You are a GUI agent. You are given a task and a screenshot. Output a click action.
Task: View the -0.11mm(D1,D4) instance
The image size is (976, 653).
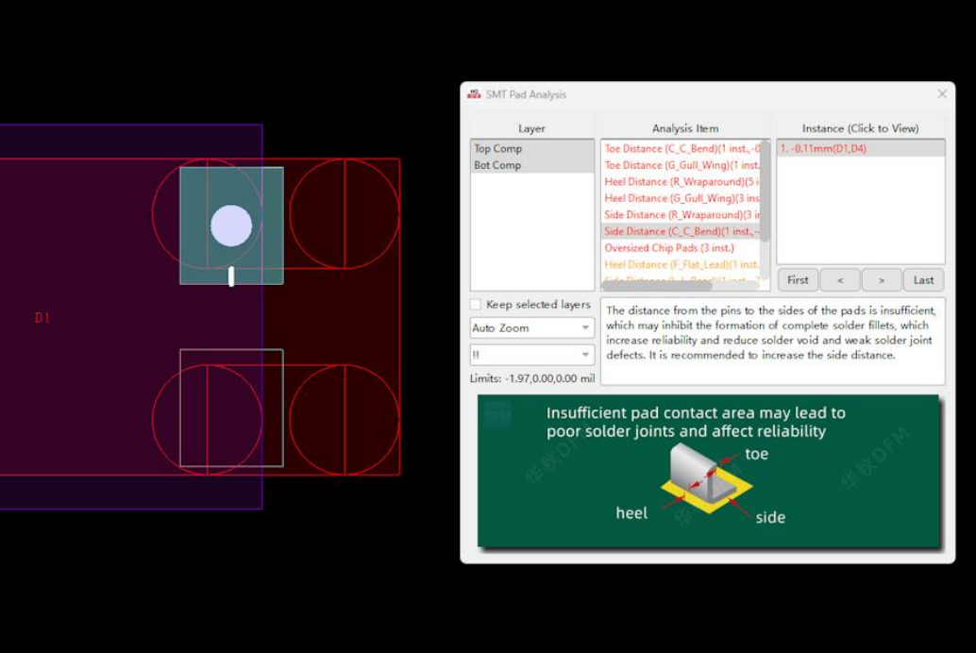pyautogui.click(x=823, y=148)
